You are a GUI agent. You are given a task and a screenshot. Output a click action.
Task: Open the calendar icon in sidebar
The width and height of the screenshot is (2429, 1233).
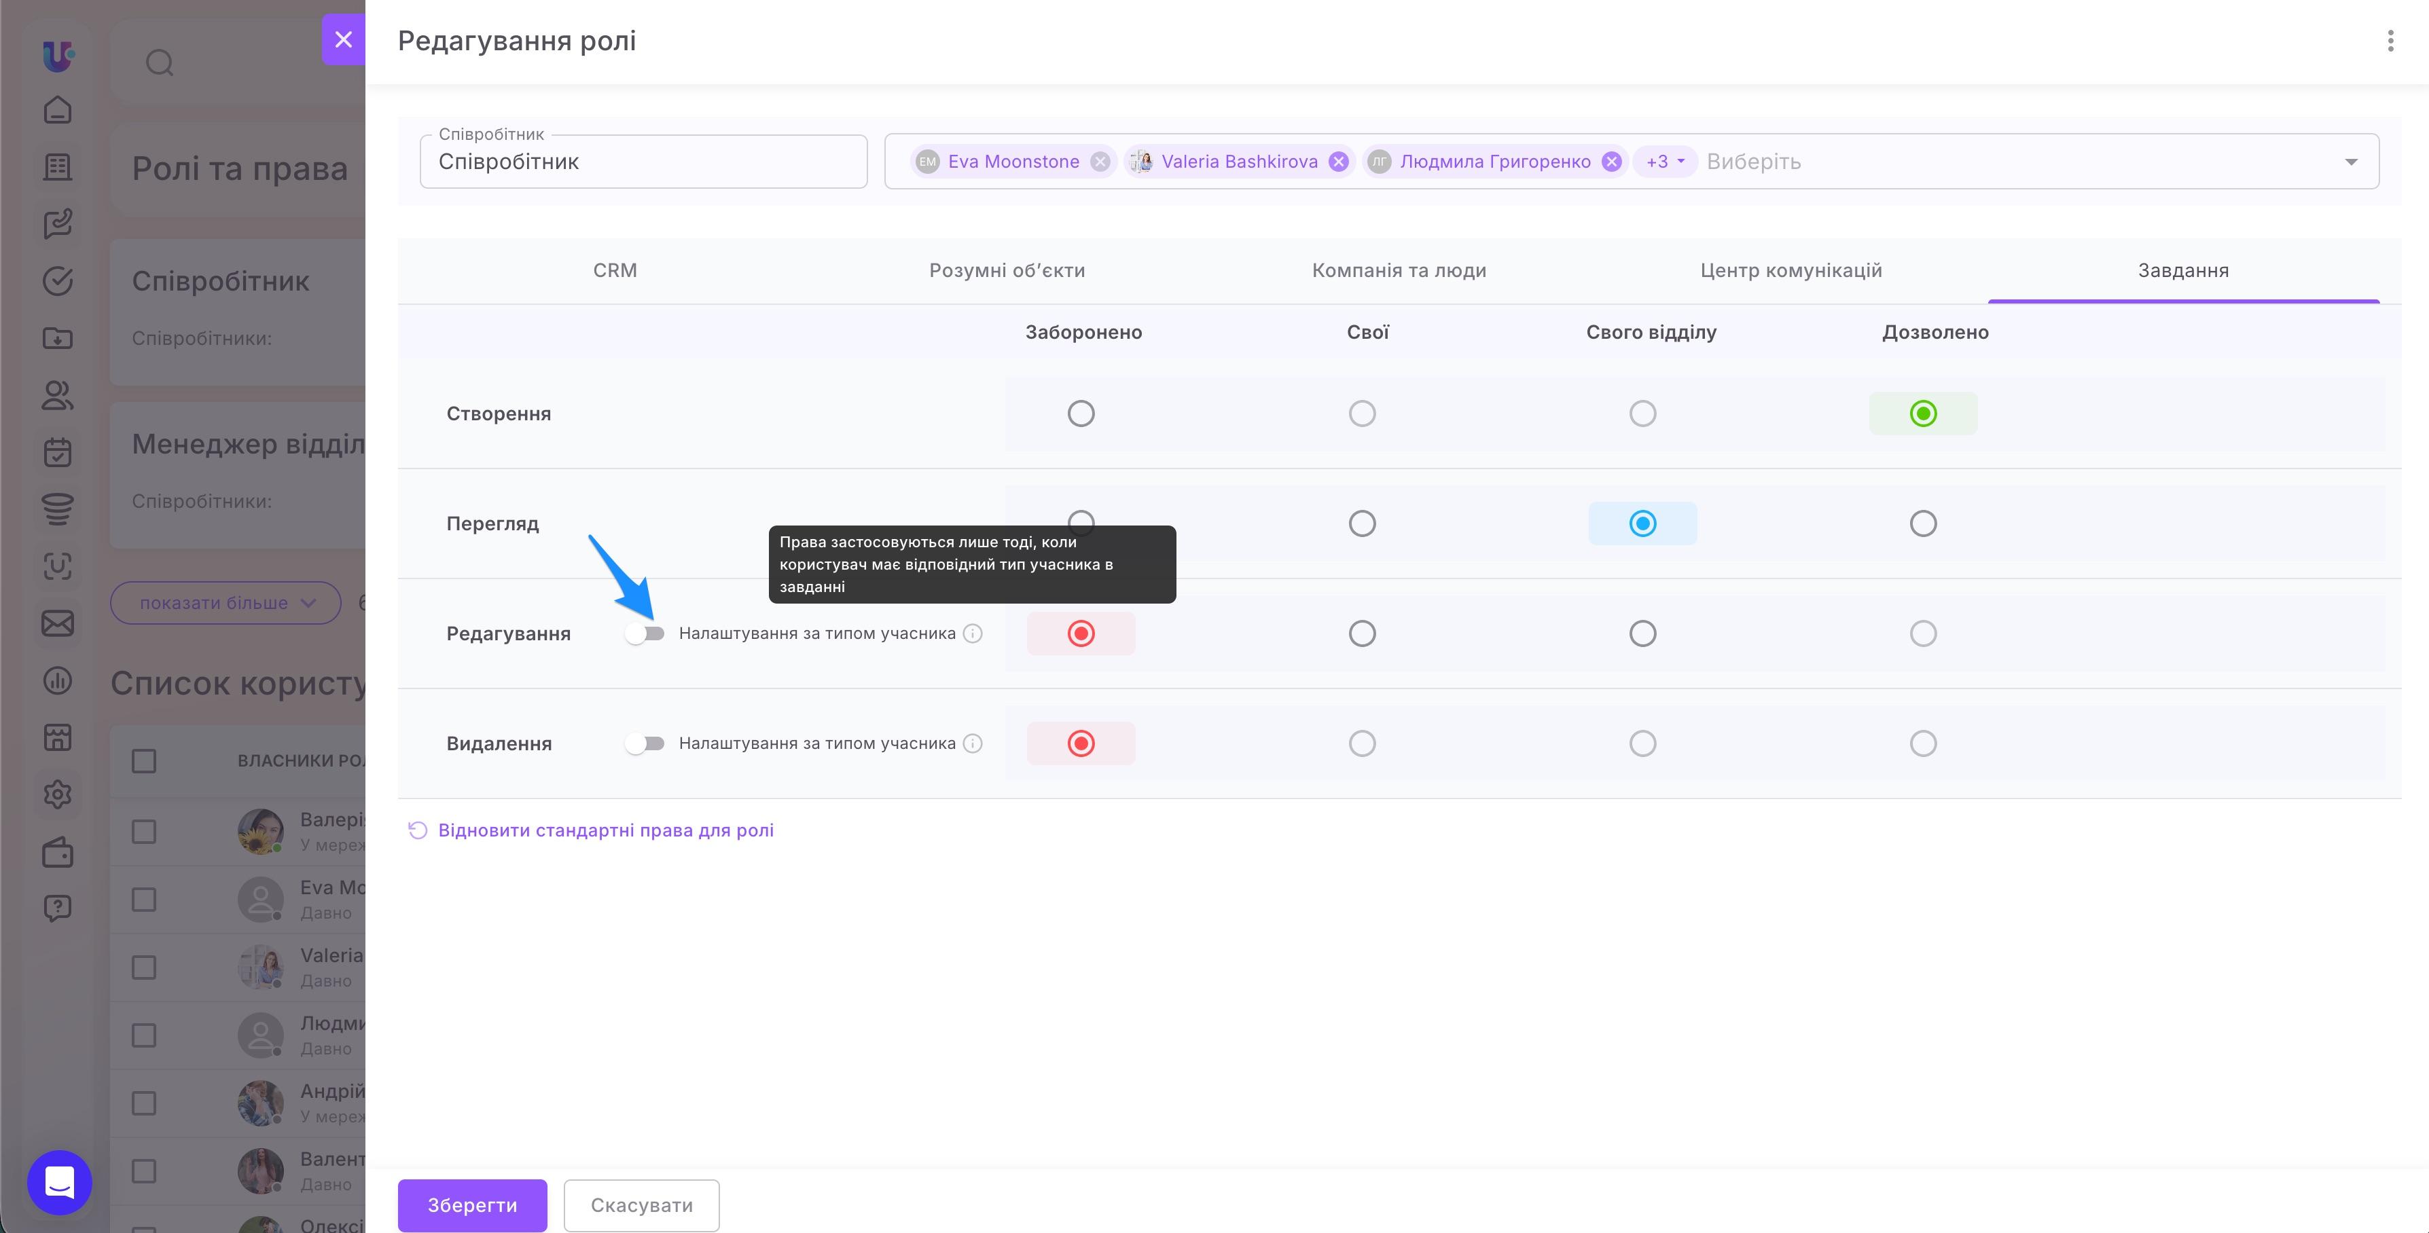58,452
